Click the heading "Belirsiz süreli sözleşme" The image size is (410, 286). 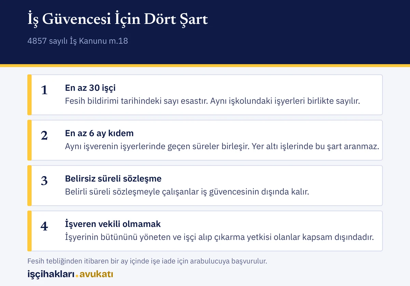pyautogui.click(x=113, y=178)
